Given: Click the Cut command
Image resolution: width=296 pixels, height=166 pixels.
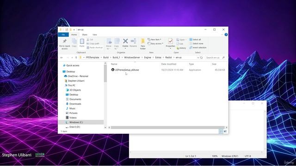Looking at the screenshot, I should coord(90,40).
